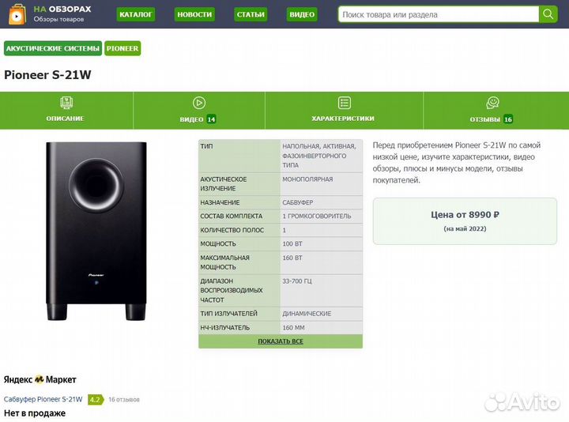Screen dimensions: 569x422
Task: Expand specs with Показать все
Action: pyautogui.click(x=281, y=341)
